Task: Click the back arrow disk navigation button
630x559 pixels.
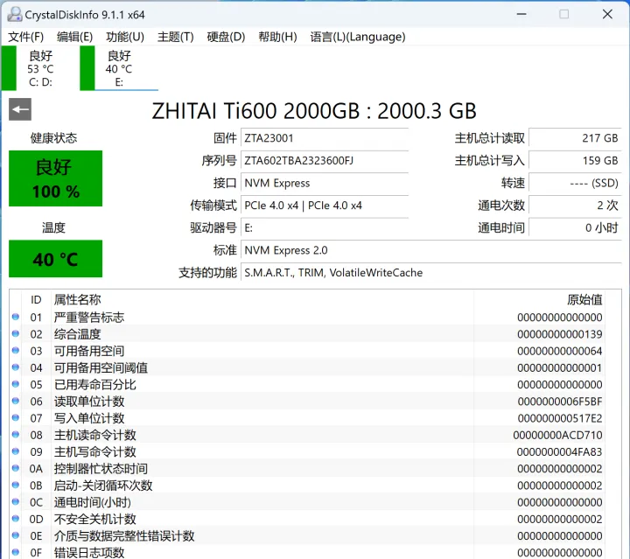Action: pyautogui.click(x=20, y=109)
